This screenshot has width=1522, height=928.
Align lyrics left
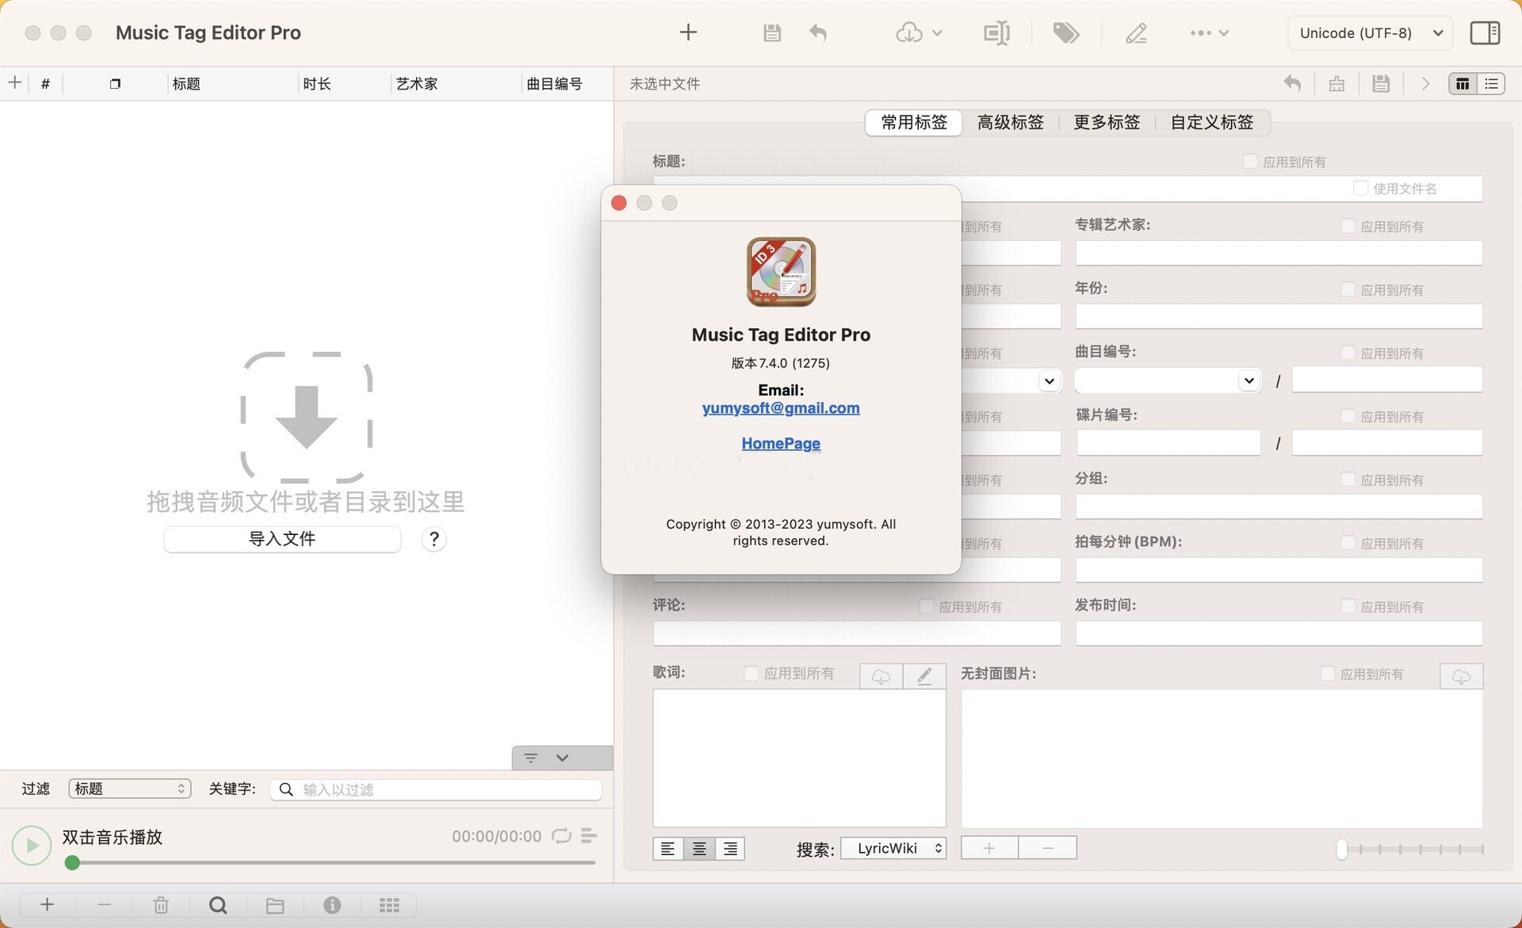[x=668, y=849]
